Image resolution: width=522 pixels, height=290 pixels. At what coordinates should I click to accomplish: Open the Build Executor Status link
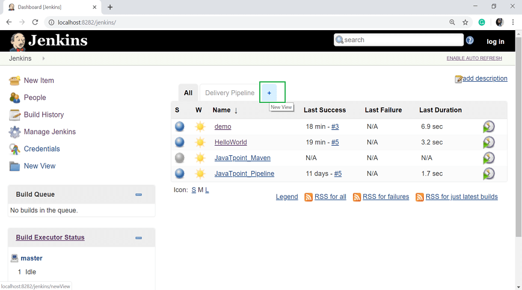click(50, 237)
